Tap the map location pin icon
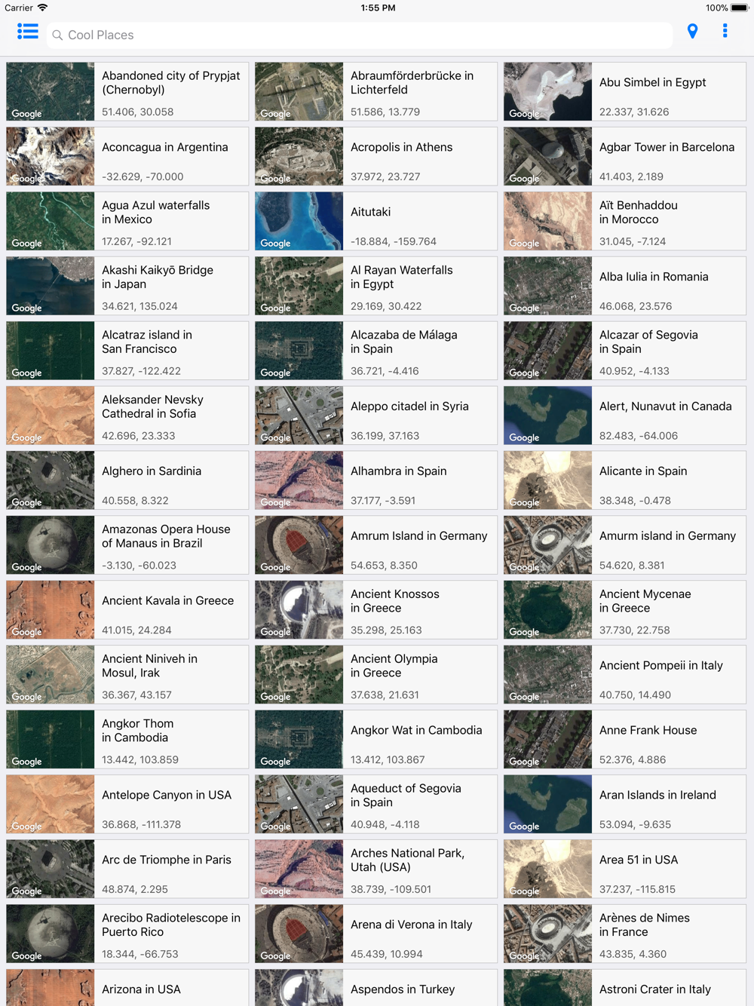Screen dimensions: 754x1006 click(x=692, y=31)
